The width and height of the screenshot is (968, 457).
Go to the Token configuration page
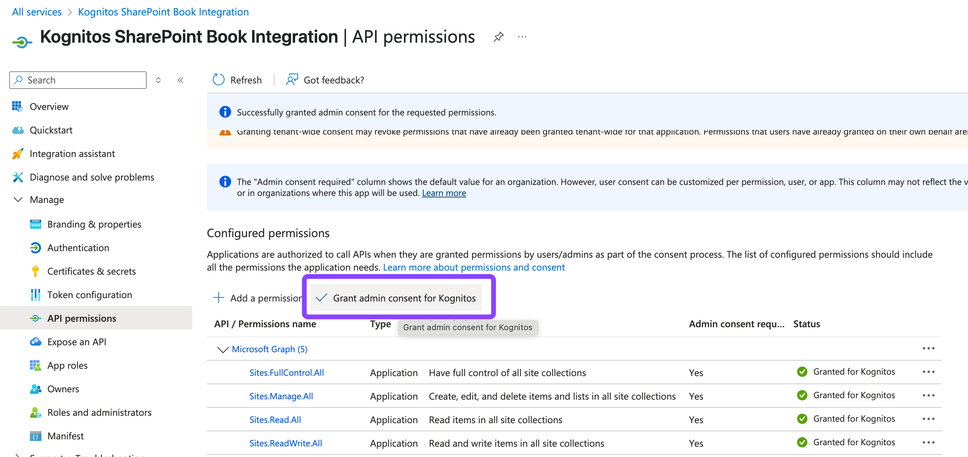point(89,294)
